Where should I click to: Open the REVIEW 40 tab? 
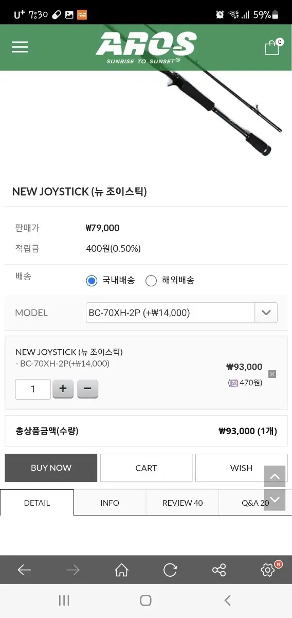[x=182, y=503]
